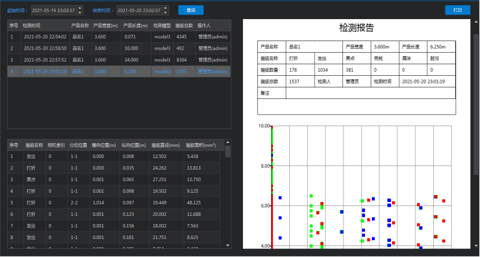Select defect row with diameter 19.502
480x257 pixels.
113,191
